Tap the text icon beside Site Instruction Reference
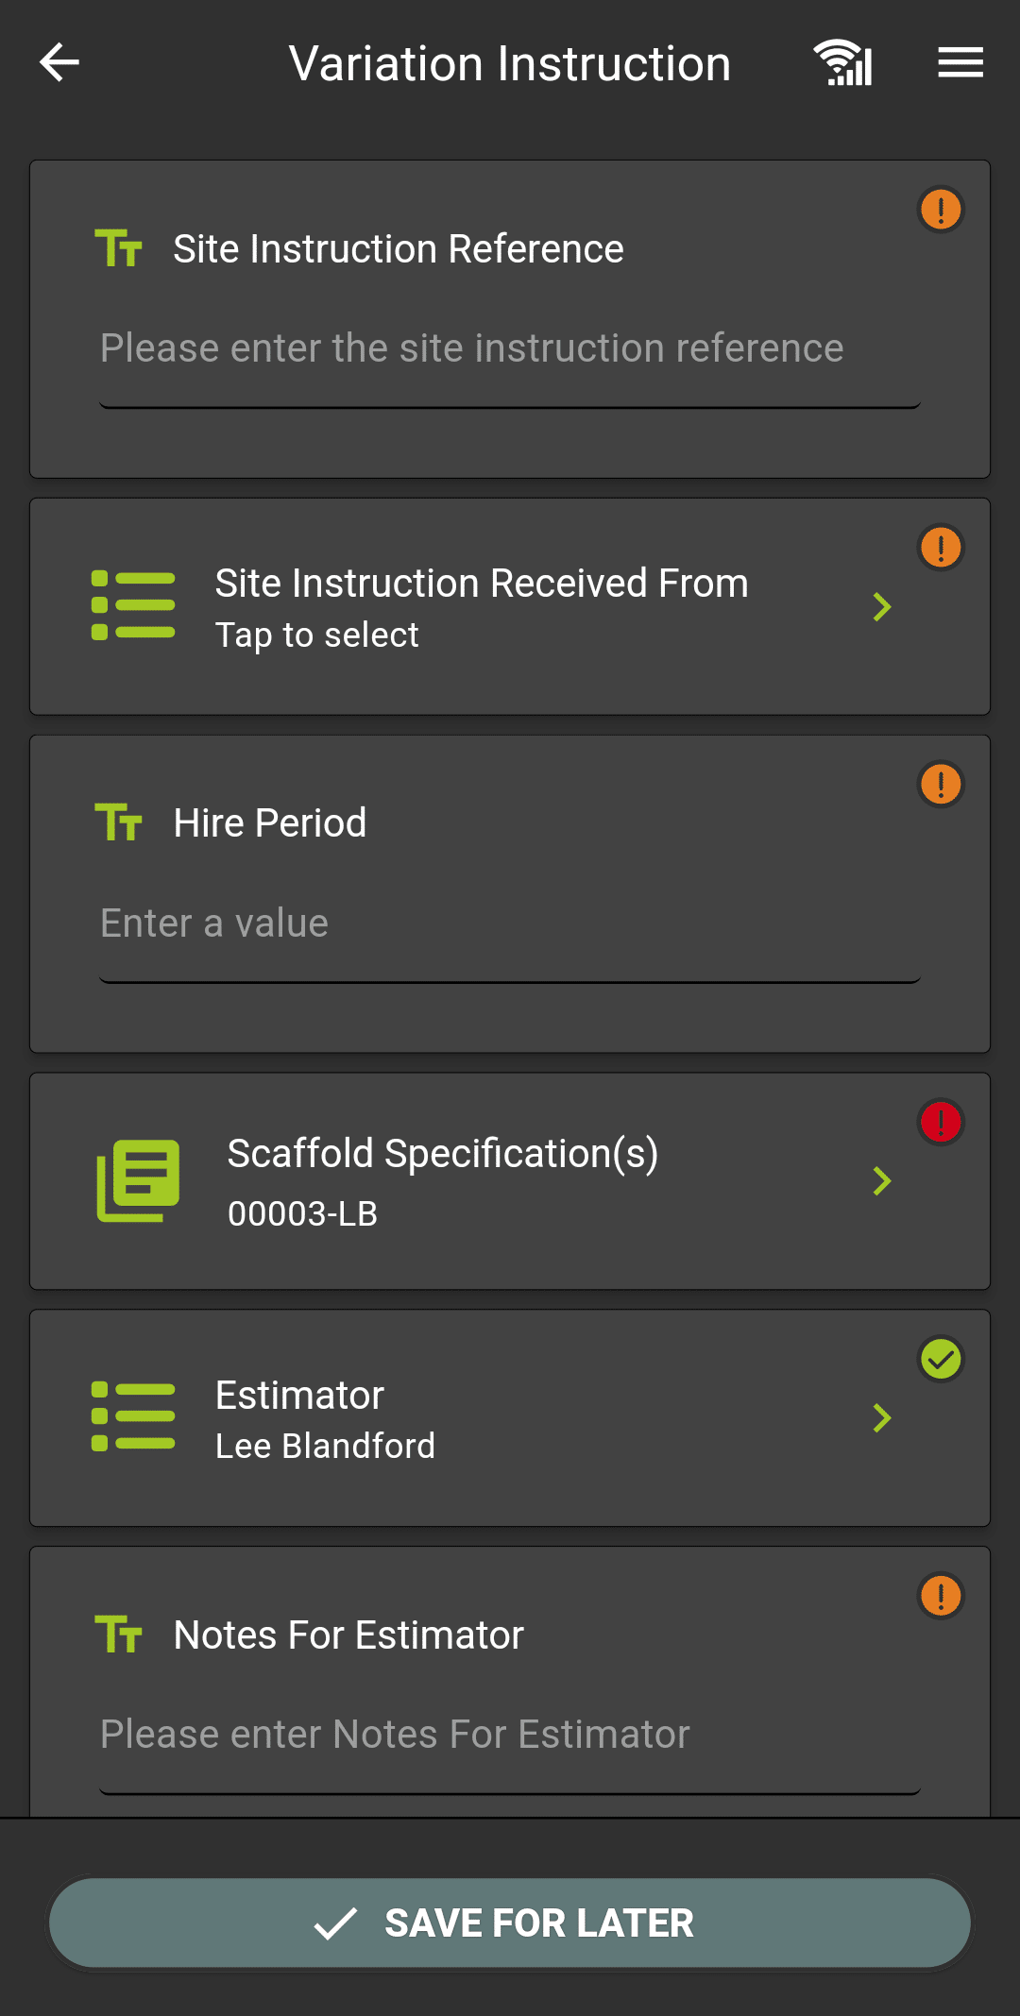Image resolution: width=1020 pixels, height=2016 pixels. tap(119, 248)
